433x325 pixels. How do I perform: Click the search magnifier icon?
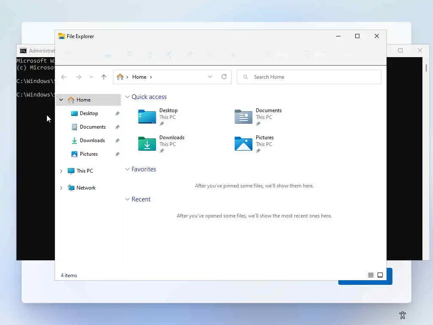click(x=246, y=77)
